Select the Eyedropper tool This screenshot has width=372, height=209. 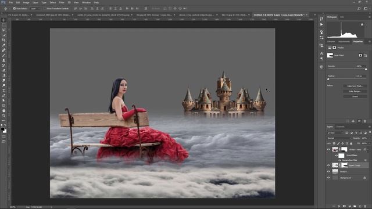[3, 45]
